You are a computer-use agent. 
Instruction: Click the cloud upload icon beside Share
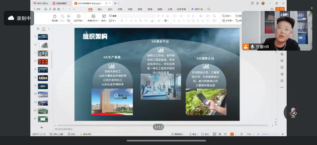click(x=272, y=9)
